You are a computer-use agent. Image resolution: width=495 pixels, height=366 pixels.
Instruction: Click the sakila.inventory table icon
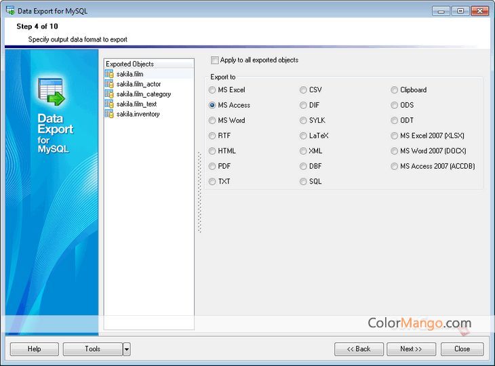pos(109,114)
